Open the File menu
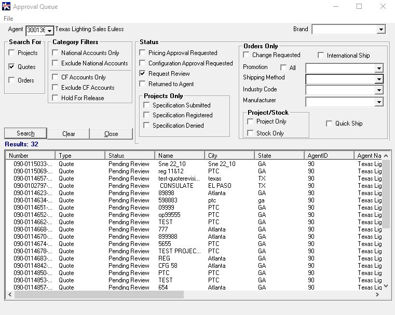Screen dimensions: 395x315 (8, 19)
